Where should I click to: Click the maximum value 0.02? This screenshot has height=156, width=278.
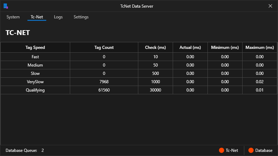pos(260,82)
